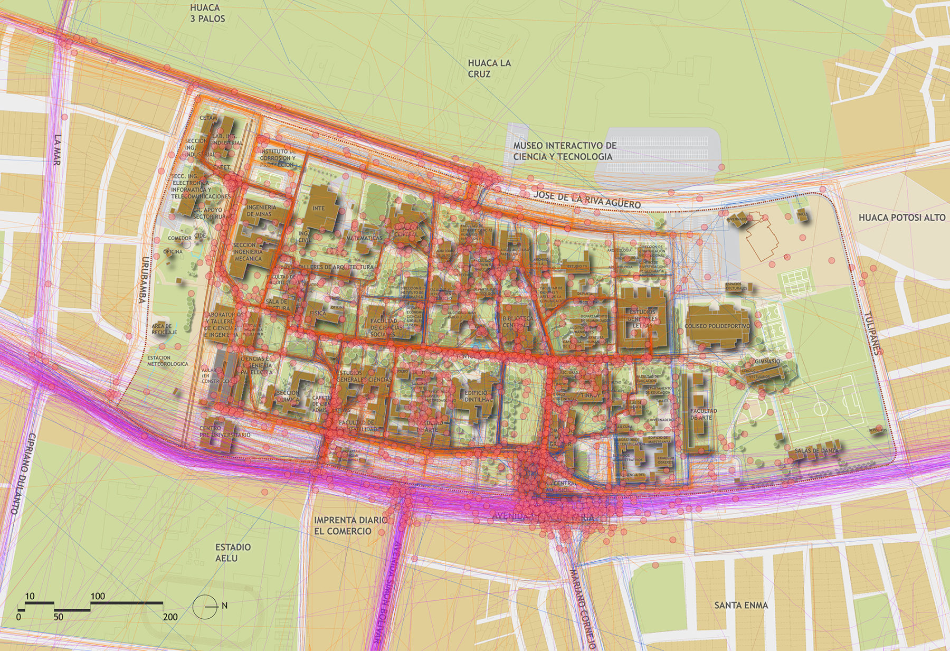The height and width of the screenshot is (651, 950).
Task: Select the 'HUACA 3 PALOS' label
Action: point(208,14)
